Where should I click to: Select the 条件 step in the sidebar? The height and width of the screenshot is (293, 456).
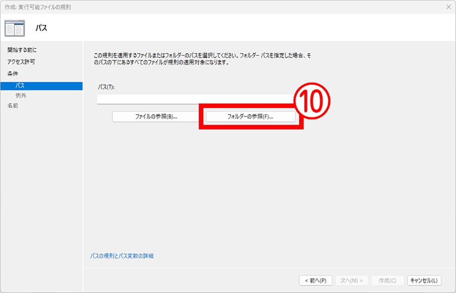13,74
